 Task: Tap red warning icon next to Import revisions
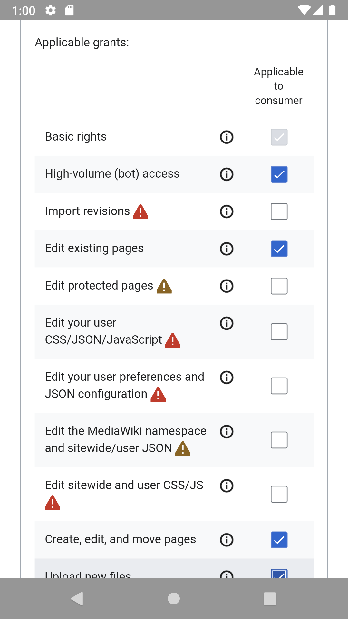[140, 212]
